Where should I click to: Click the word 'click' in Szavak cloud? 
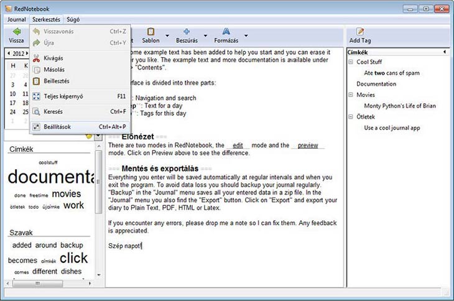pos(73,258)
